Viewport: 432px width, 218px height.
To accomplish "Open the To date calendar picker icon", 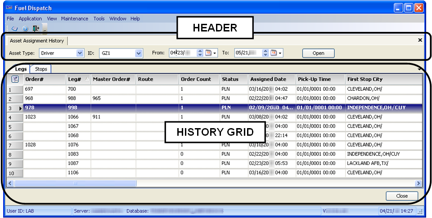I will pos(273,53).
